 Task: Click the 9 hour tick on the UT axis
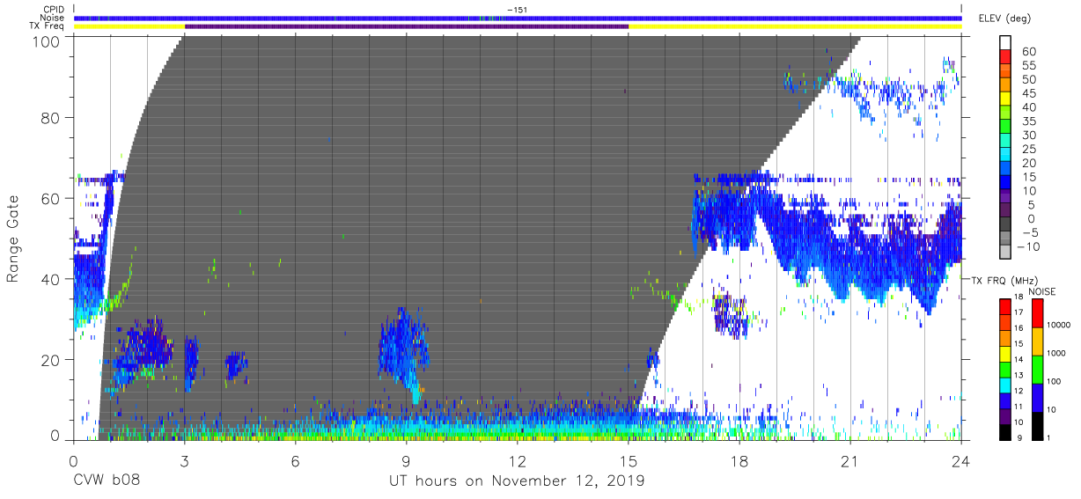406,461
